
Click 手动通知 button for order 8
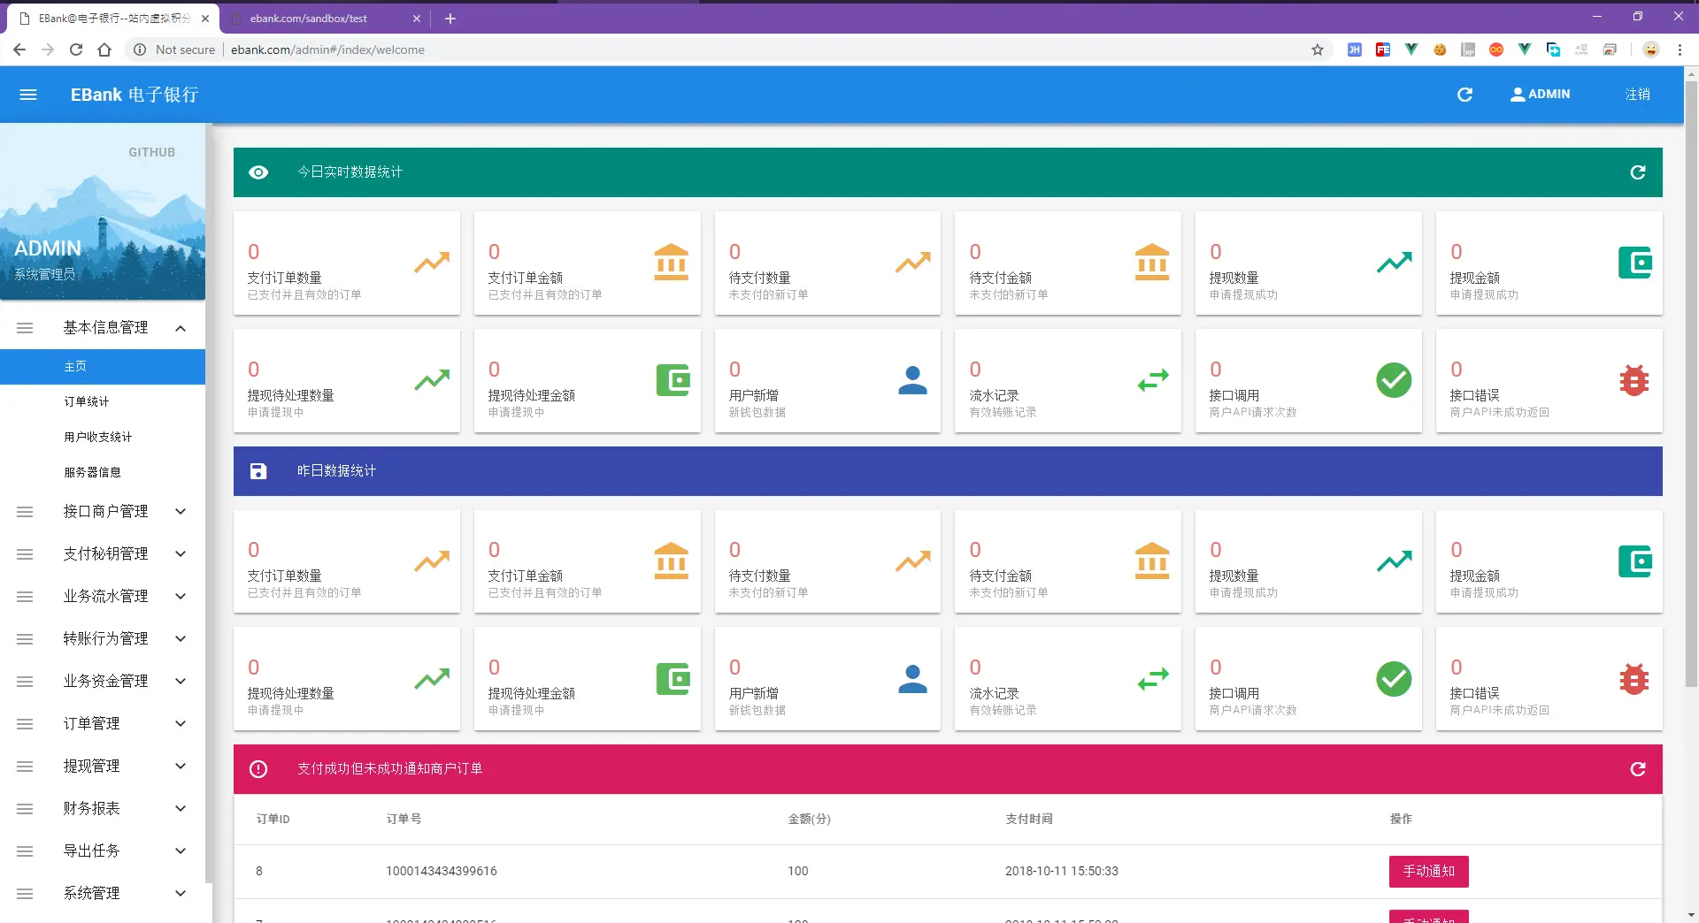[1428, 872]
